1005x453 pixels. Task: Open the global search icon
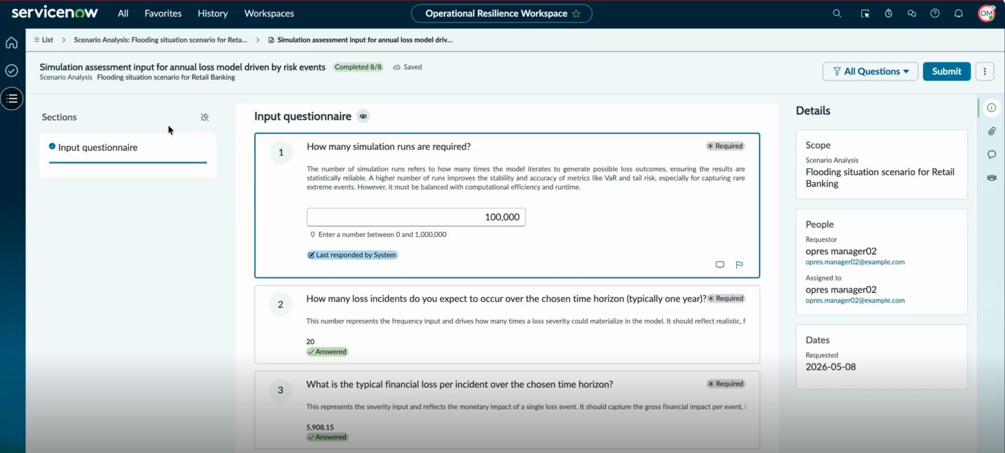click(836, 13)
